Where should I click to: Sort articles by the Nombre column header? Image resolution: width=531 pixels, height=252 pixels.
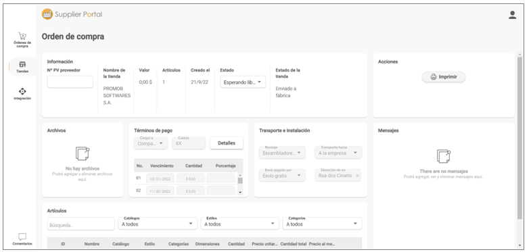tap(92, 244)
